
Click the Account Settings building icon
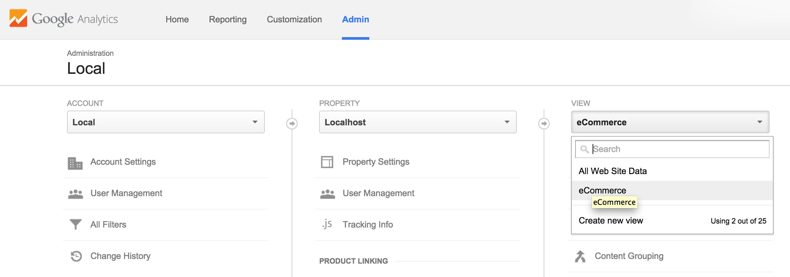75,163
